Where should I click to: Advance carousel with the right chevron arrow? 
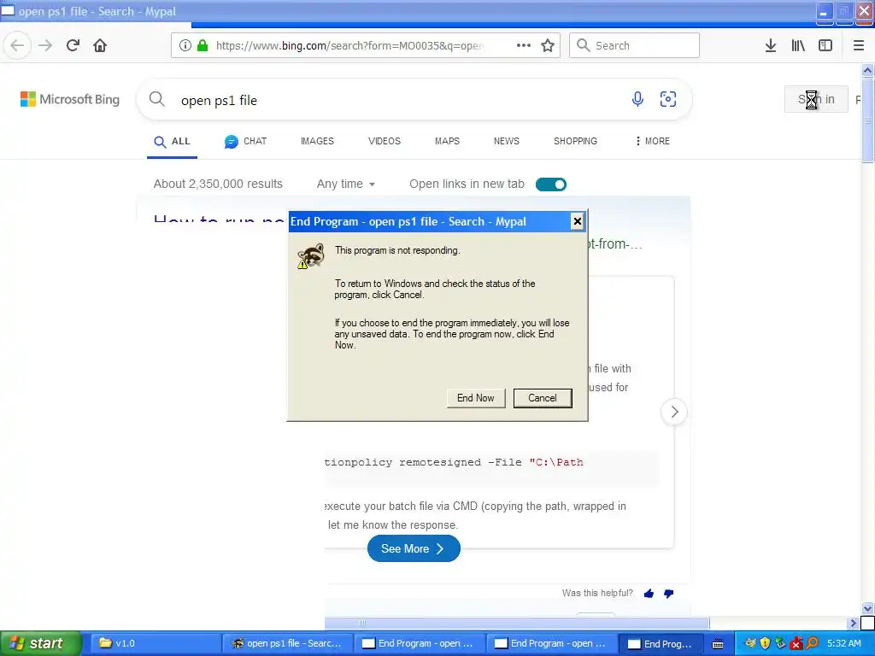coord(674,412)
